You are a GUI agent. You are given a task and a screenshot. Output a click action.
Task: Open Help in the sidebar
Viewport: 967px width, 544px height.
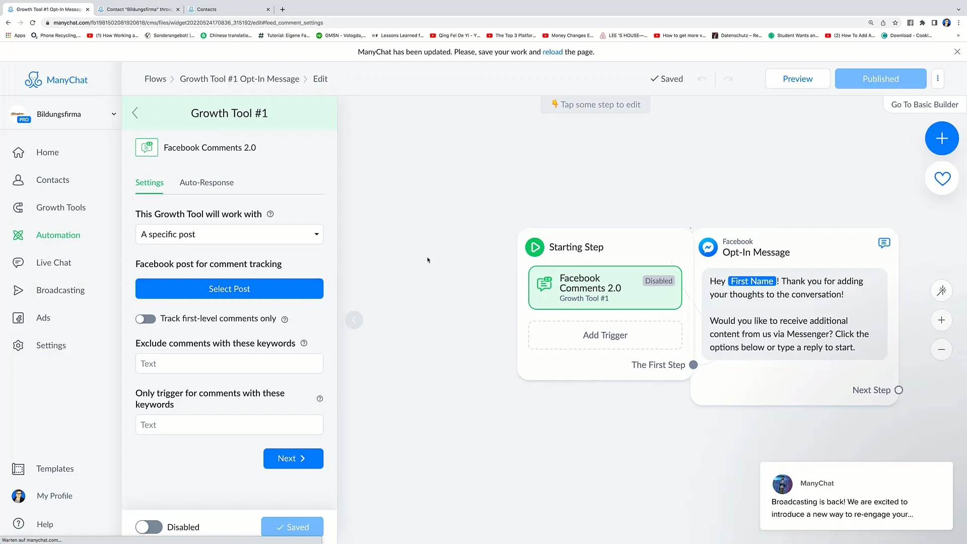(44, 524)
